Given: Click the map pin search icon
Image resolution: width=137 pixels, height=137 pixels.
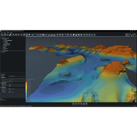Looking at the screenshot, I should click(63, 35).
